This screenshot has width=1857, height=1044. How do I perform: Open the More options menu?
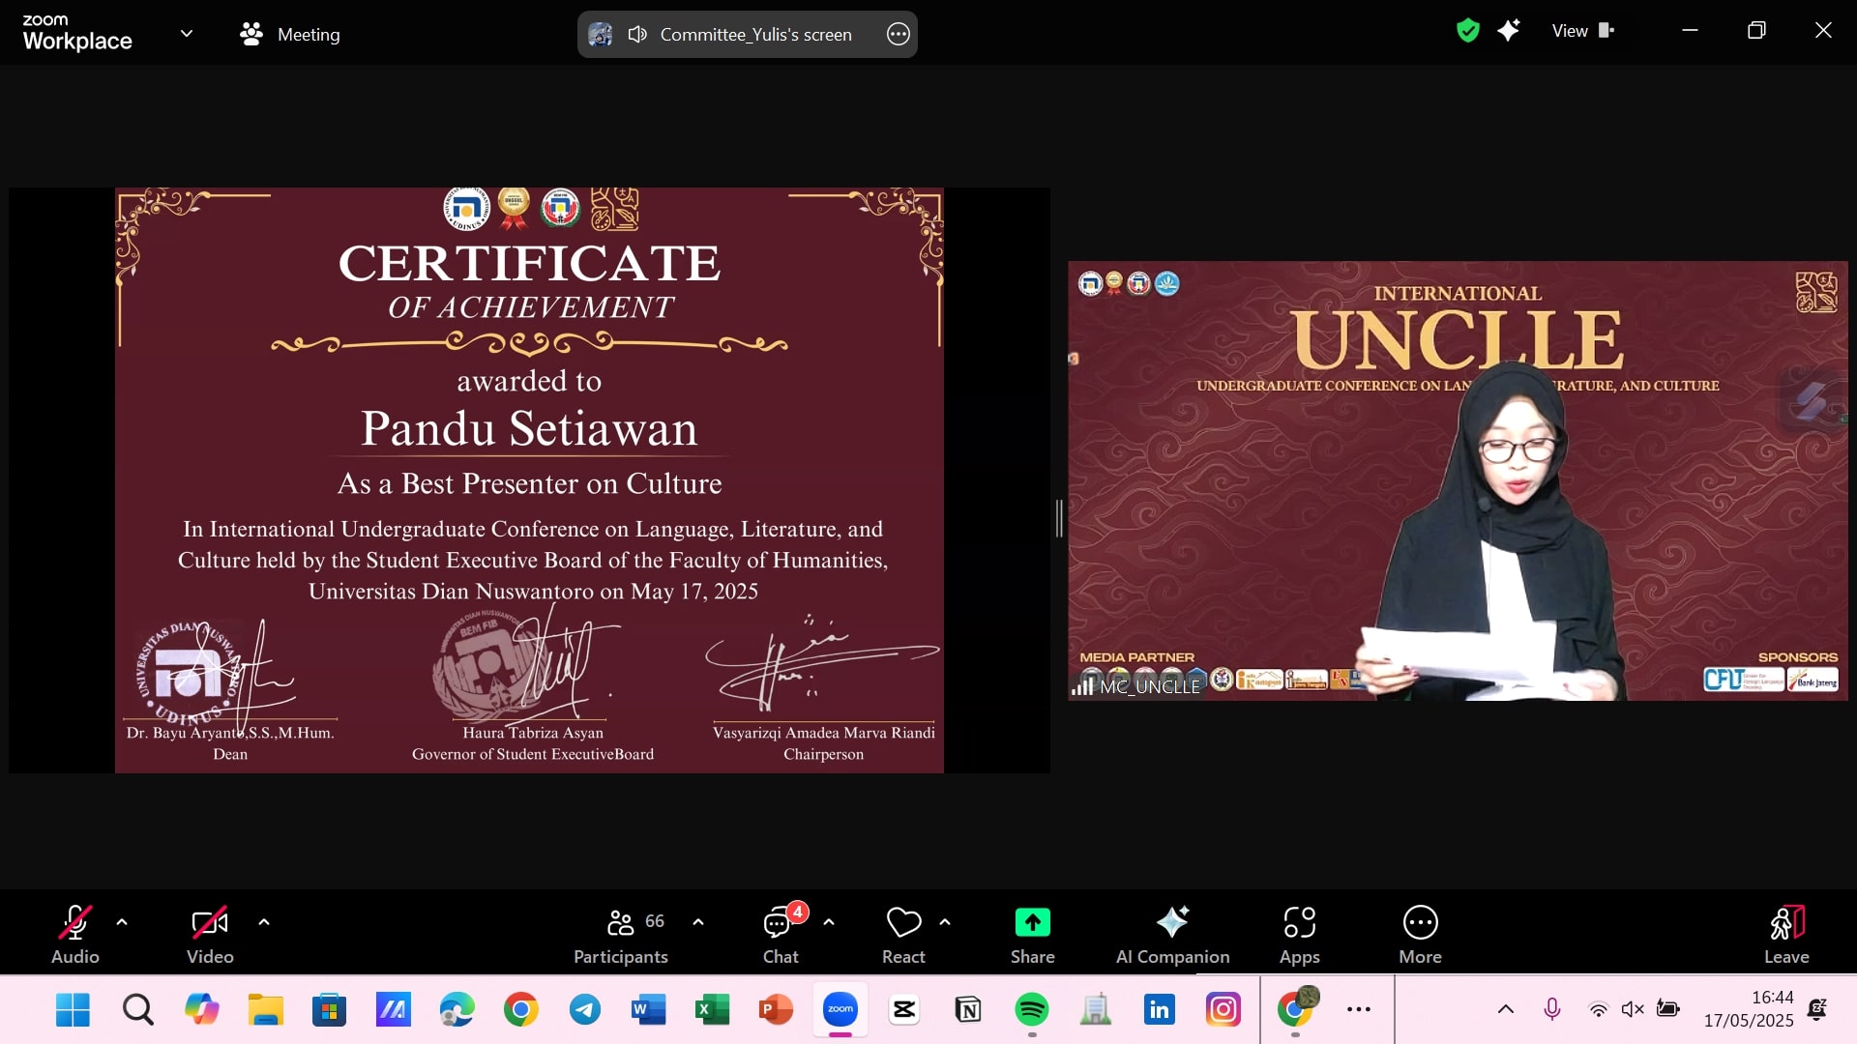pos(1420,934)
